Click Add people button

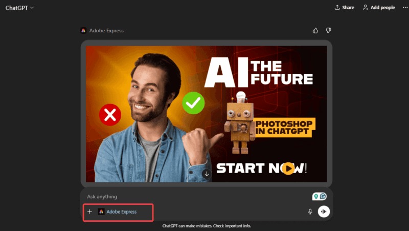[x=379, y=8]
